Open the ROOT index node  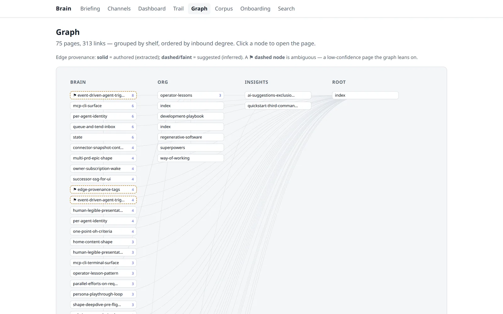pos(365,95)
